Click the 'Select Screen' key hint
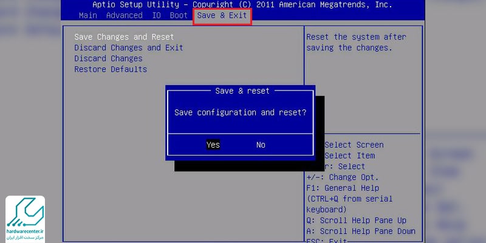Viewport: 486px width, 243px height. (x=354, y=145)
